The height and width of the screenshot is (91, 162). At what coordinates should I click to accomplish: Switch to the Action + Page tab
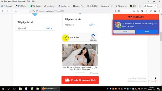click(78, 6)
